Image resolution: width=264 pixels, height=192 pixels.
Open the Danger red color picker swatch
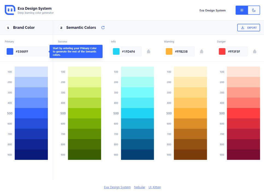coord(222,51)
